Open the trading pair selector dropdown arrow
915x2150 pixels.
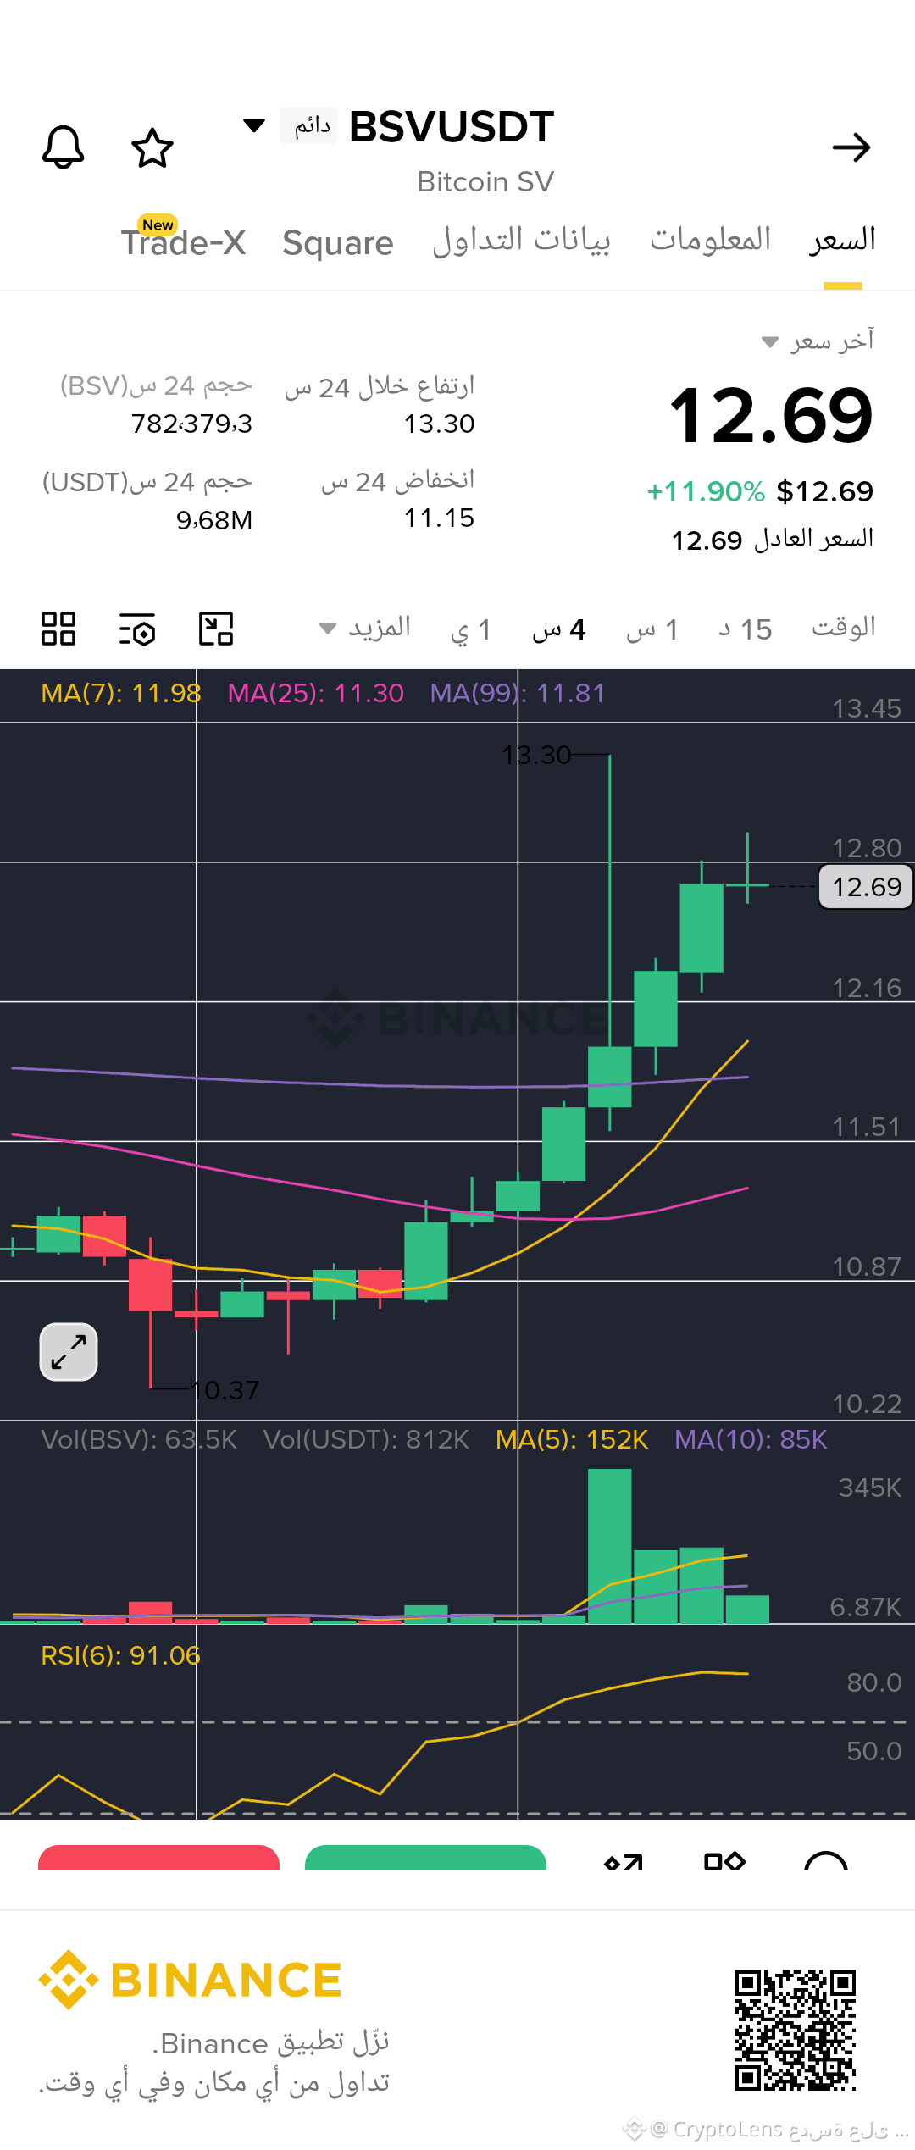click(x=254, y=126)
